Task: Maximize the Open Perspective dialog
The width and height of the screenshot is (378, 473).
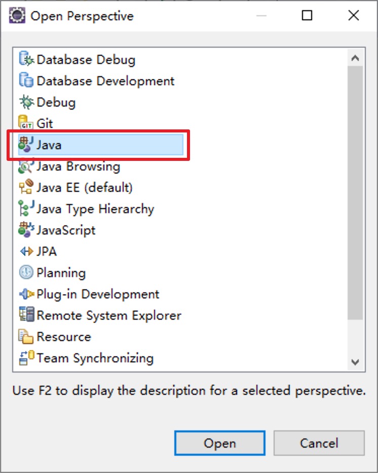Action: 307,15
